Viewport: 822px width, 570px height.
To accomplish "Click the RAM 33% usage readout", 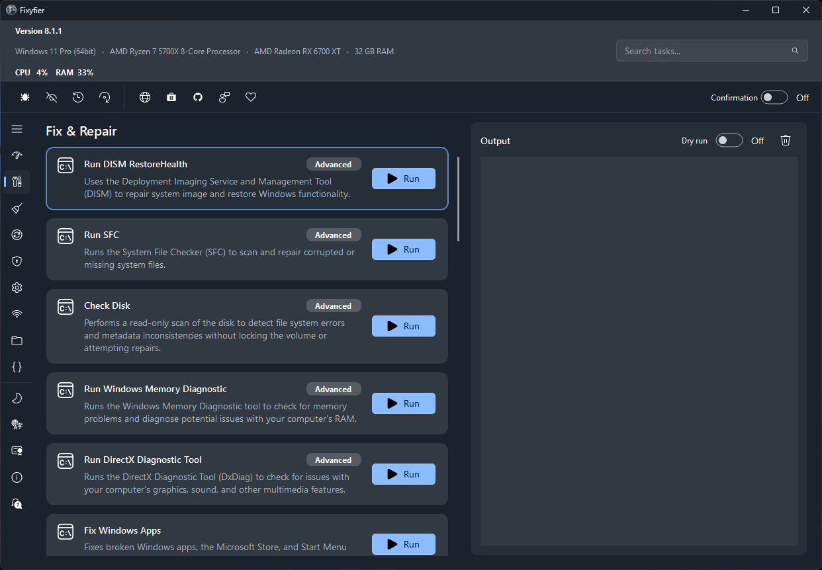I will point(74,73).
